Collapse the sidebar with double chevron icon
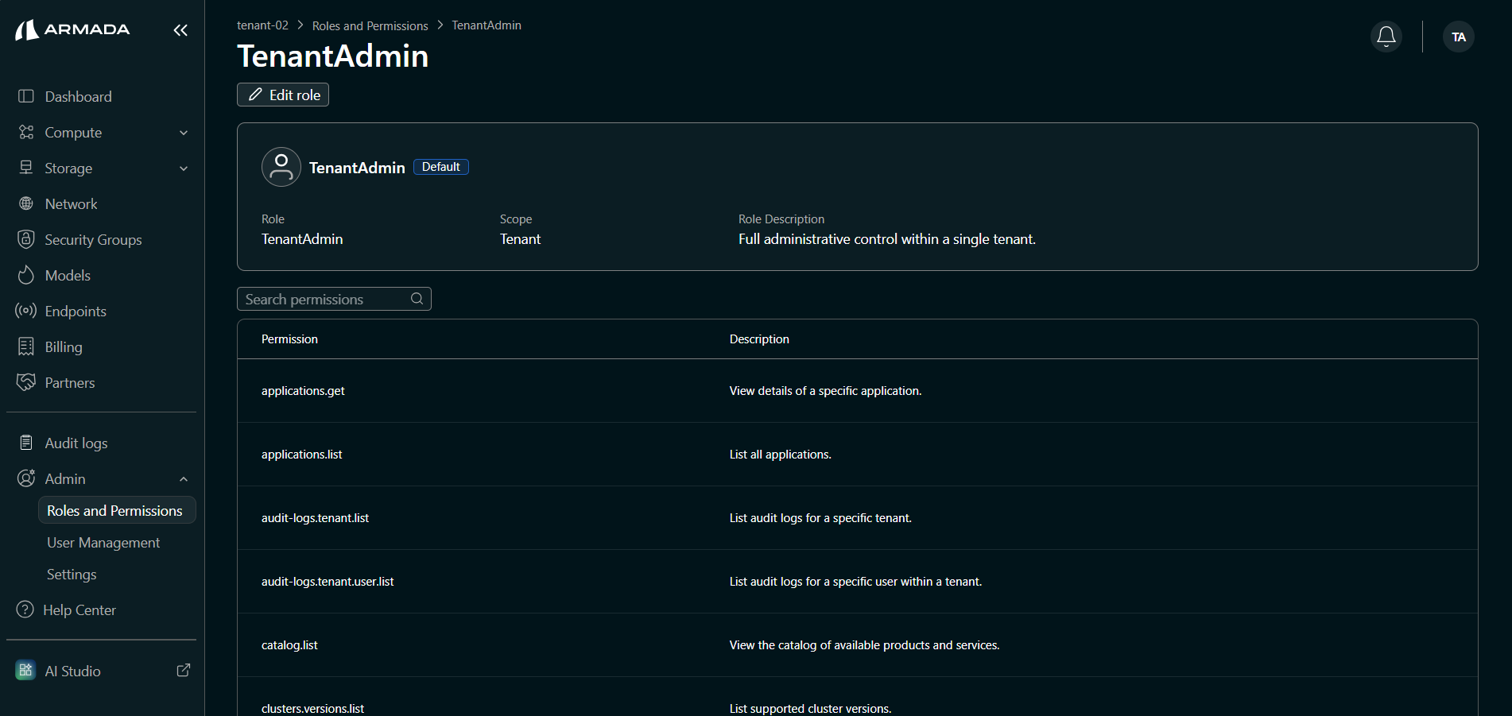 pos(180,30)
